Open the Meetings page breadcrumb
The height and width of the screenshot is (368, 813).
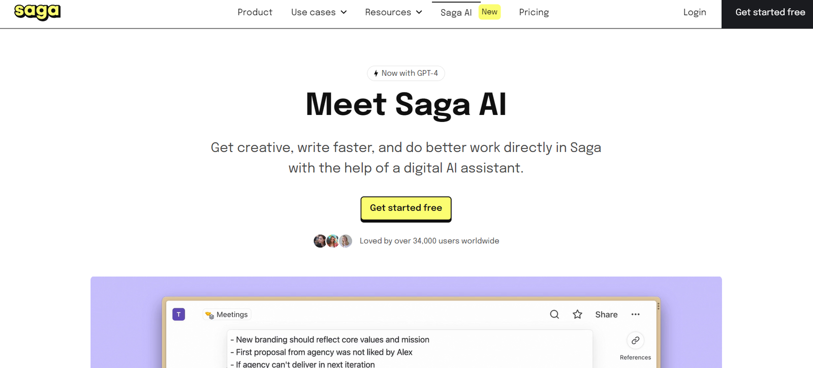[x=227, y=315]
